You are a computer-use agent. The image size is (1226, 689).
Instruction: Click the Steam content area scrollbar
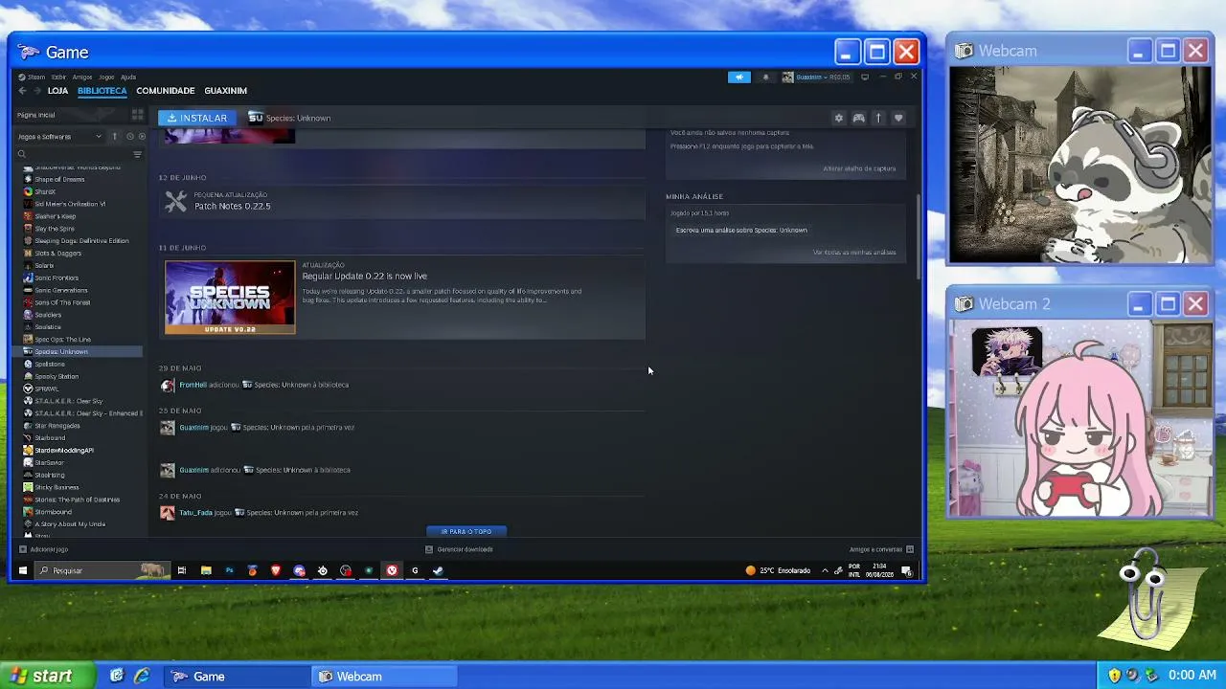(x=919, y=236)
